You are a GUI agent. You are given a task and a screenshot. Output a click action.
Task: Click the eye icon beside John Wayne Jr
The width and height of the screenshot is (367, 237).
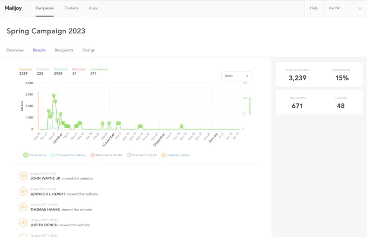pyautogui.click(x=23, y=176)
